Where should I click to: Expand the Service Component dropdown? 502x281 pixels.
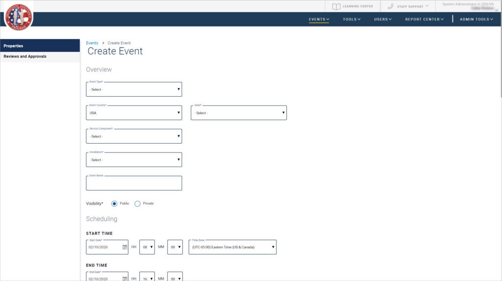tap(134, 136)
